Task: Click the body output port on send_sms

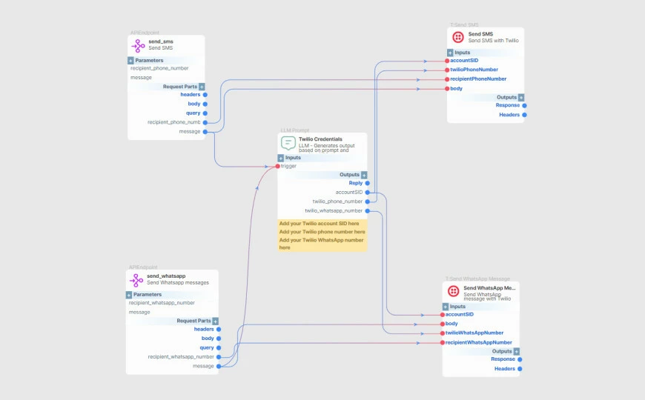Action: [205, 104]
